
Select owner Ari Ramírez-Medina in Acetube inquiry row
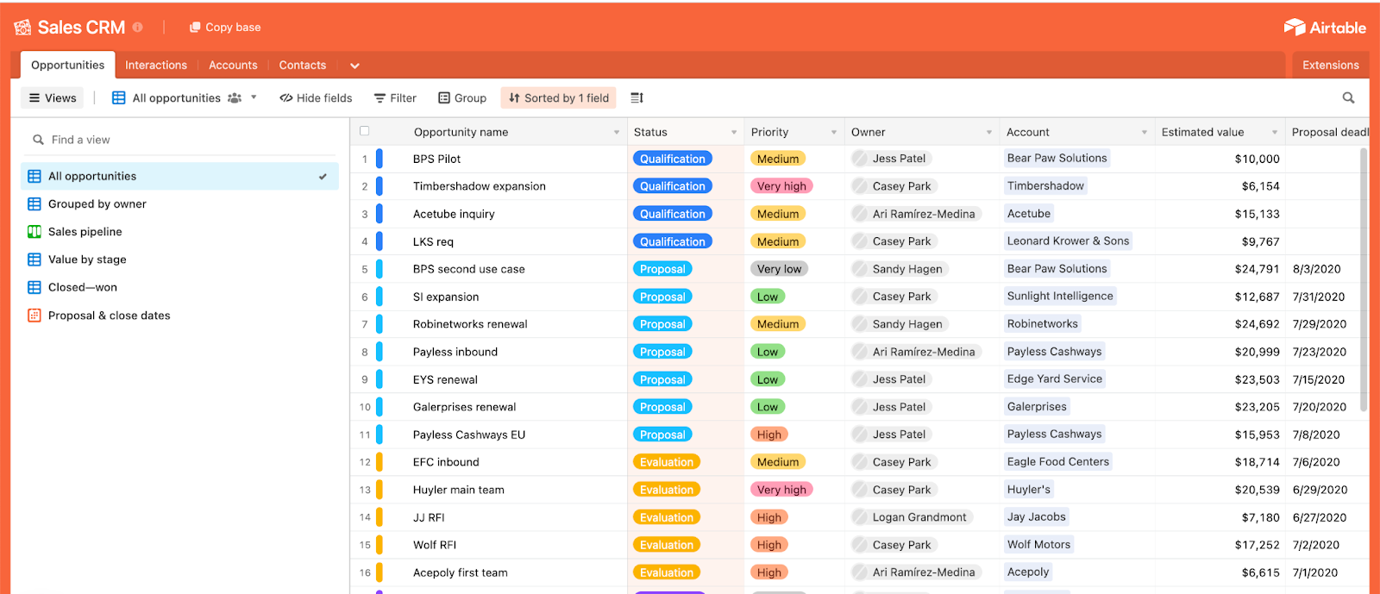click(915, 214)
